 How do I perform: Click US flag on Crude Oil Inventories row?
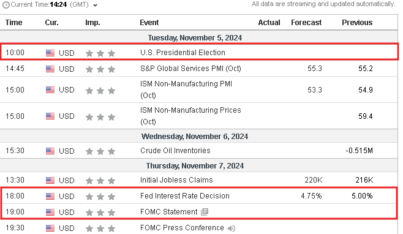point(50,151)
